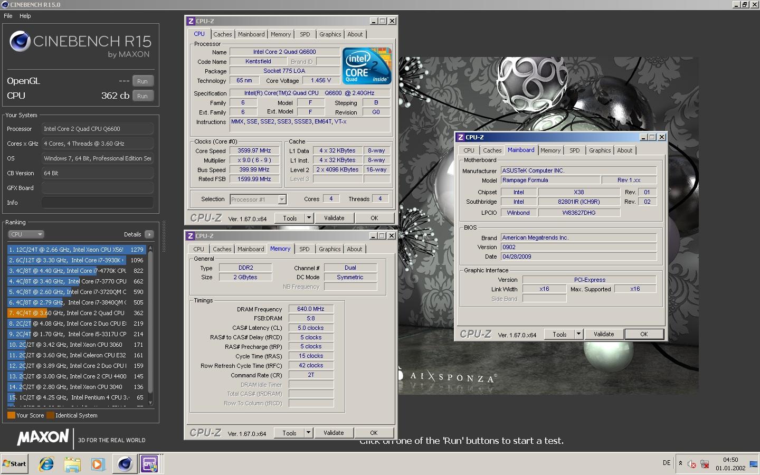Click the panel divider grip handle

click(x=164, y=236)
